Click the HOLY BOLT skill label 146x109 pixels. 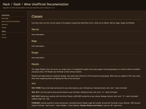coord(36,96)
